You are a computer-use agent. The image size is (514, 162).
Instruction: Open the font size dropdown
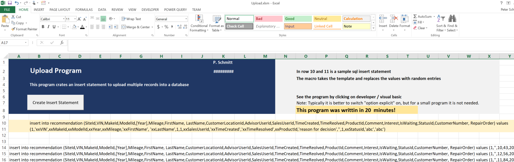(75, 19)
